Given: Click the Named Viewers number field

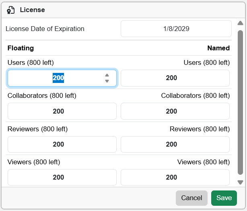Looking at the screenshot, I should tap(175, 177).
